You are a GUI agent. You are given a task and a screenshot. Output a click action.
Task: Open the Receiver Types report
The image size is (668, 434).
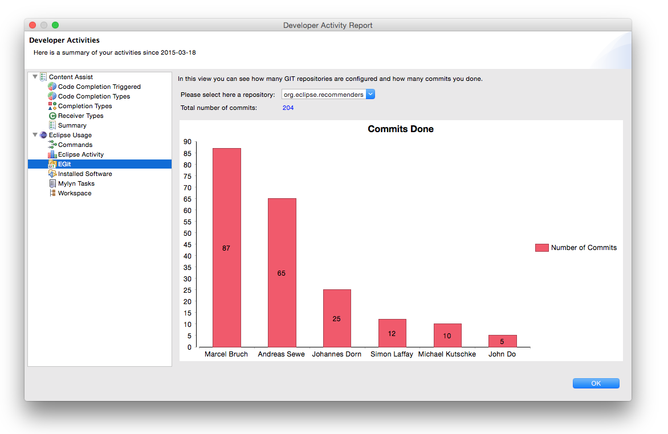pyautogui.click(x=80, y=116)
